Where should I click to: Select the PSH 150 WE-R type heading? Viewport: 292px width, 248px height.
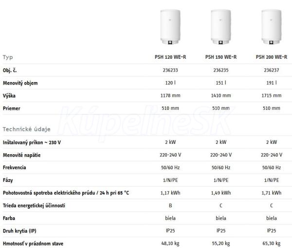pos(221,57)
